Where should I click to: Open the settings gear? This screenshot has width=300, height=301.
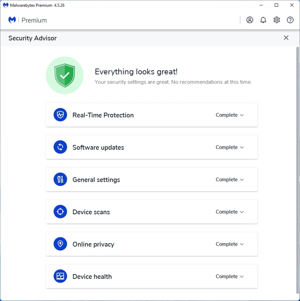[x=276, y=20]
